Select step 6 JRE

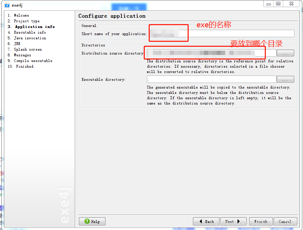14,44
